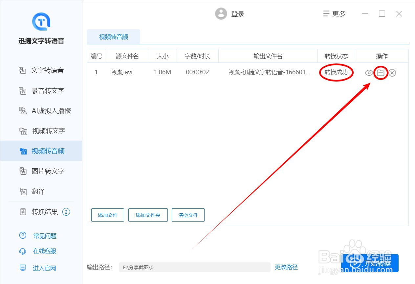Click the user avatar icon beside 登录
415x284 pixels.
tap(221, 14)
